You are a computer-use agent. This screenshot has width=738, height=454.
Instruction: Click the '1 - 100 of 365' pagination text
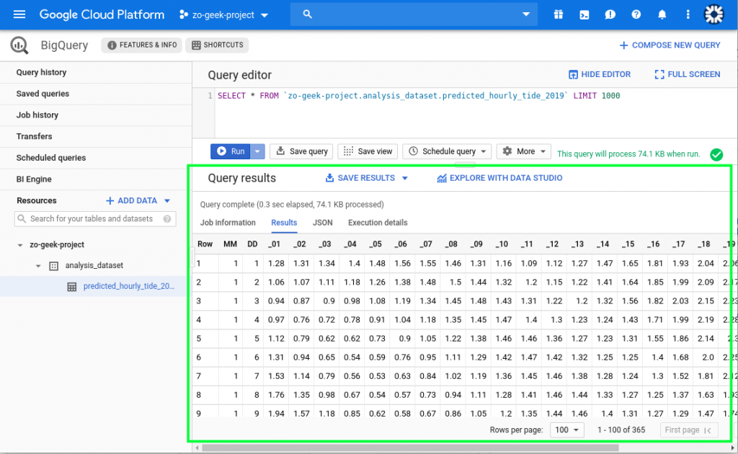(x=621, y=430)
